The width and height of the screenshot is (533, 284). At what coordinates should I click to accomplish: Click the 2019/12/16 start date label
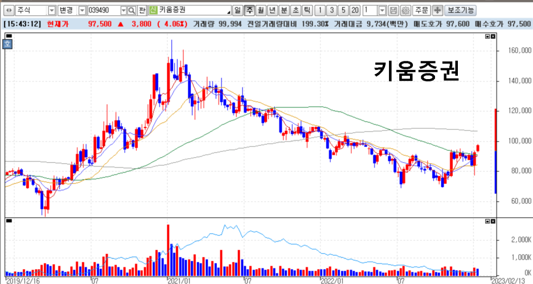coord(23,281)
